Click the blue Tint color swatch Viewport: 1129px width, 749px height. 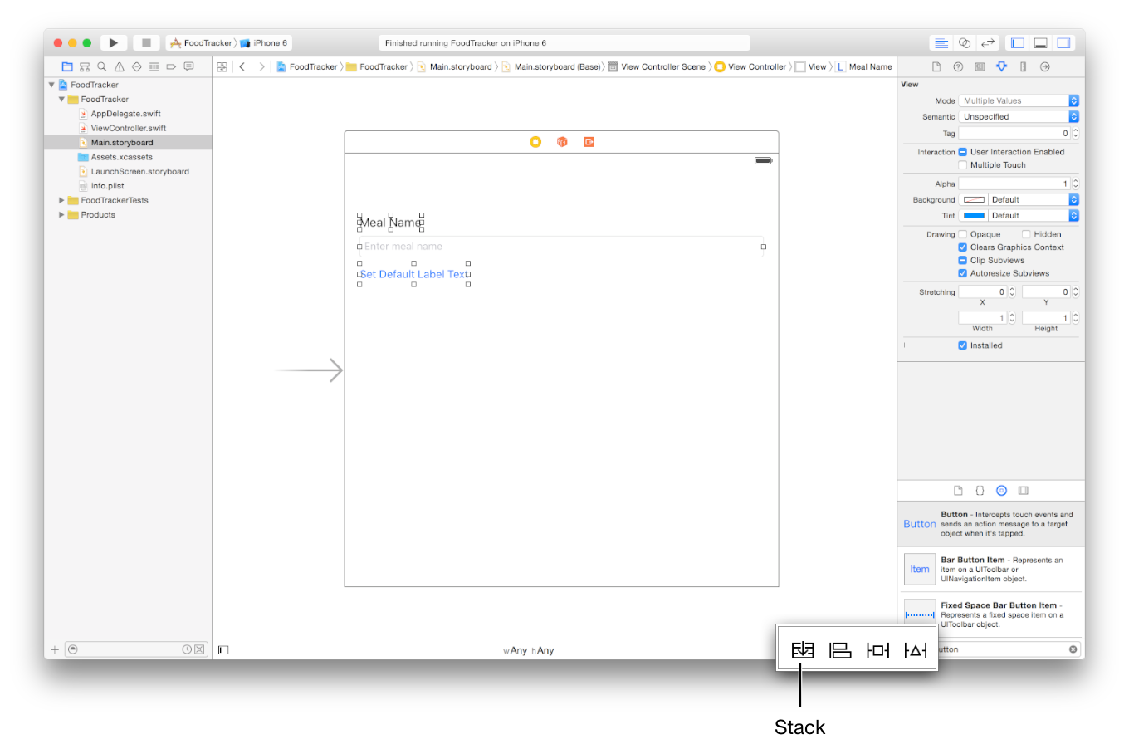[975, 216]
